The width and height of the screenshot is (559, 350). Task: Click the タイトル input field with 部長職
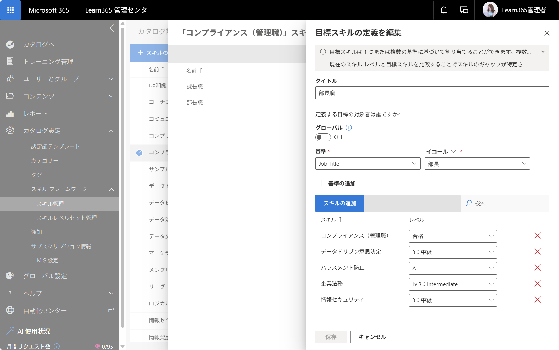[x=432, y=93]
